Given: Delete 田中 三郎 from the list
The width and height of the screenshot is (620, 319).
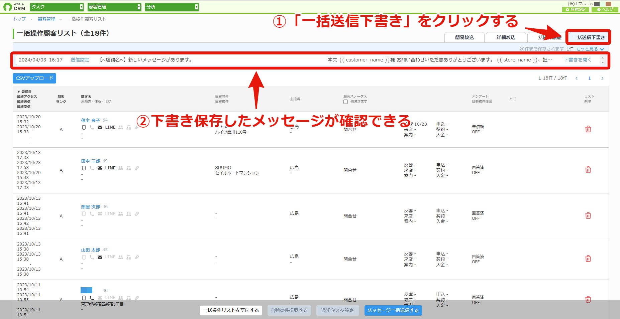Looking at the screenshot, I should [588, 170].
